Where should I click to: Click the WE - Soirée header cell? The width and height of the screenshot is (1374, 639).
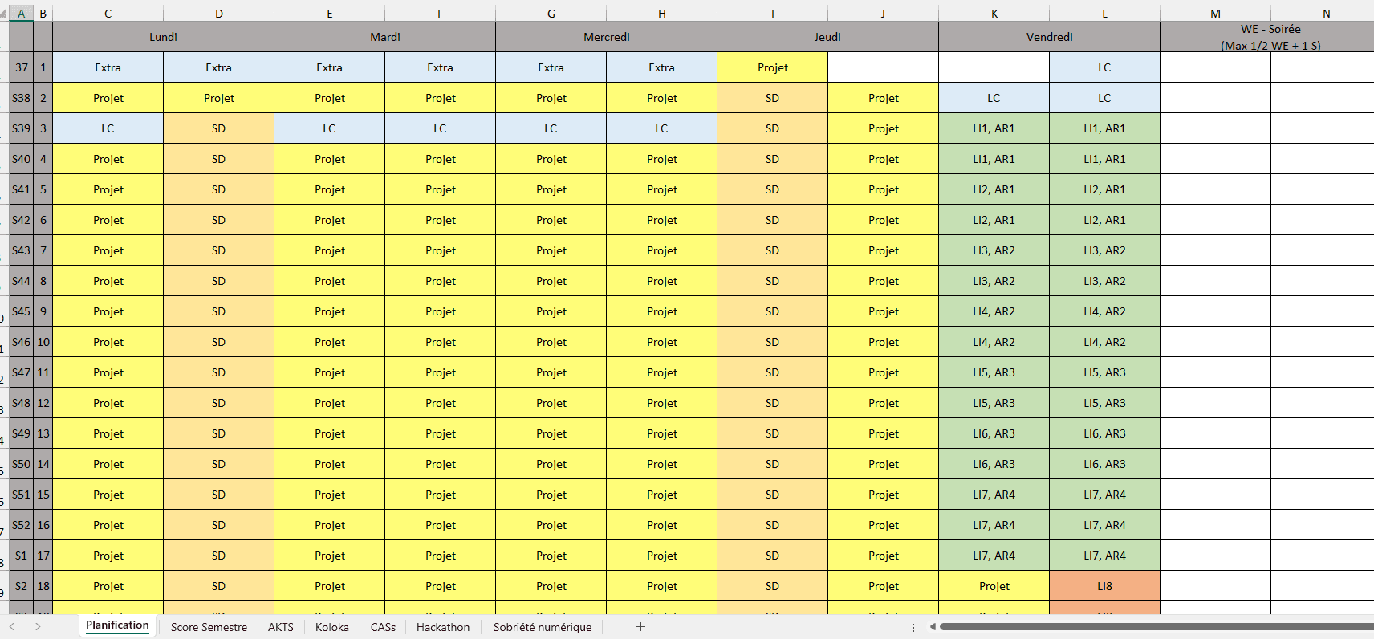pos(1270,37)
